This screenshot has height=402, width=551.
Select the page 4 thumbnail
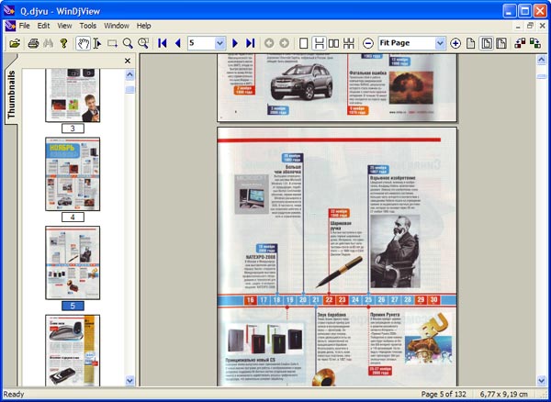73,174
